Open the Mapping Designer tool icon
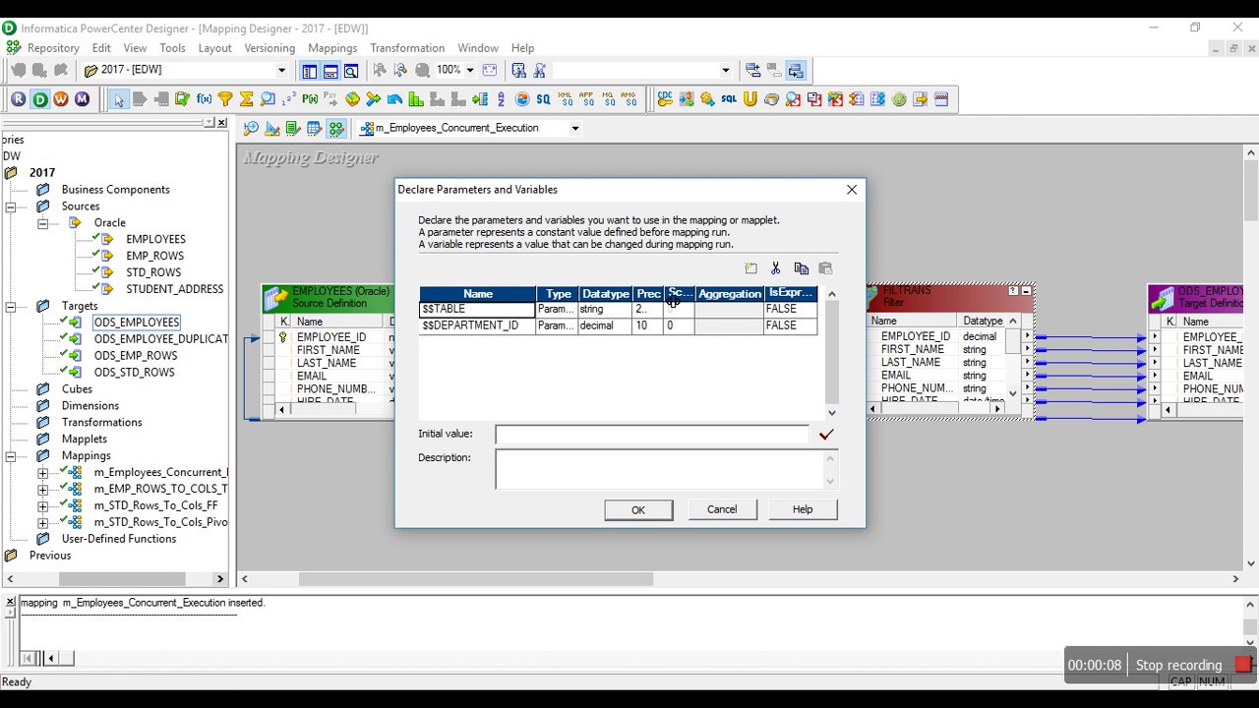 336,128
